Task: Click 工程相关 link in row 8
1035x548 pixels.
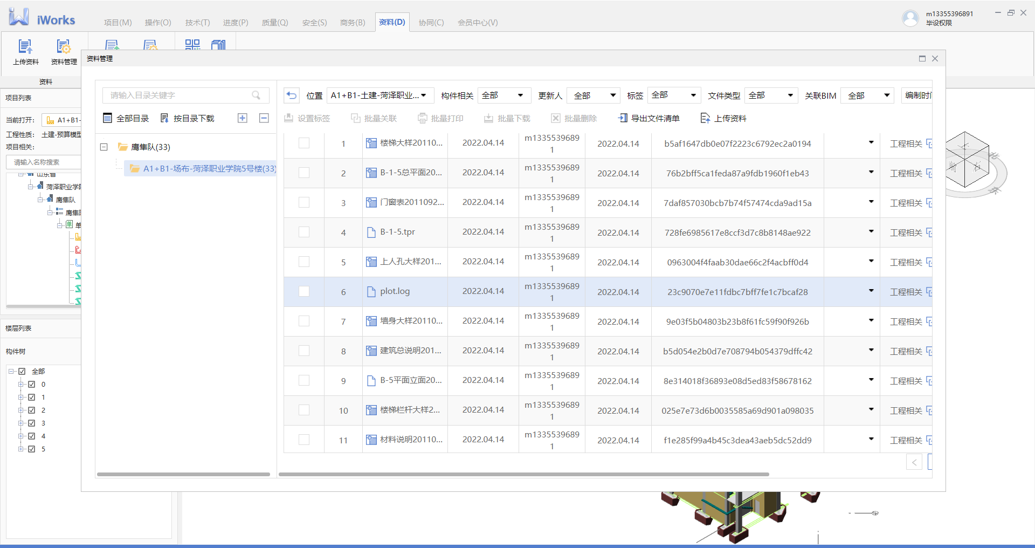Action: [x=906, y=351]
